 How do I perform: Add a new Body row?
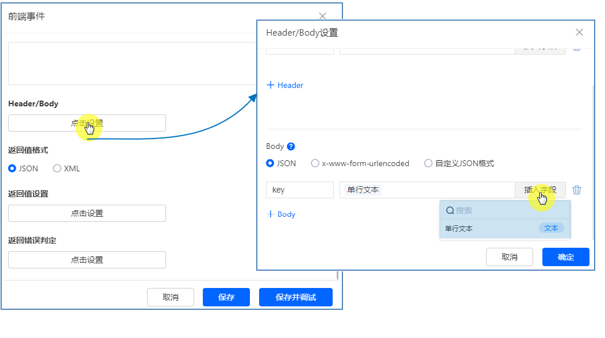pyautogui.click(x=281, y=214)
